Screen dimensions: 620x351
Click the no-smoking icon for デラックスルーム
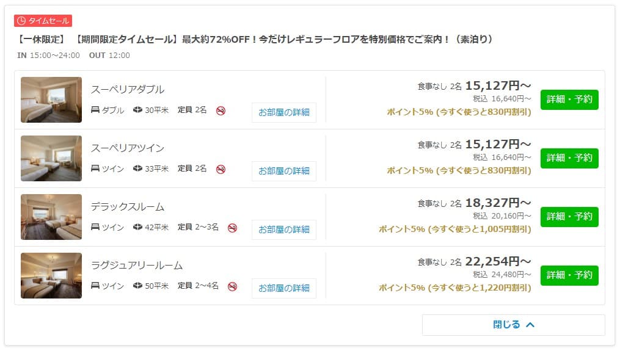point(233,228)
